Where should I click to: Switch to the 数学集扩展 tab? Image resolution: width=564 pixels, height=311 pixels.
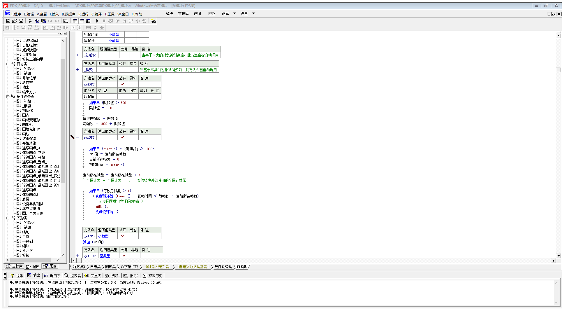coord(129,267)
